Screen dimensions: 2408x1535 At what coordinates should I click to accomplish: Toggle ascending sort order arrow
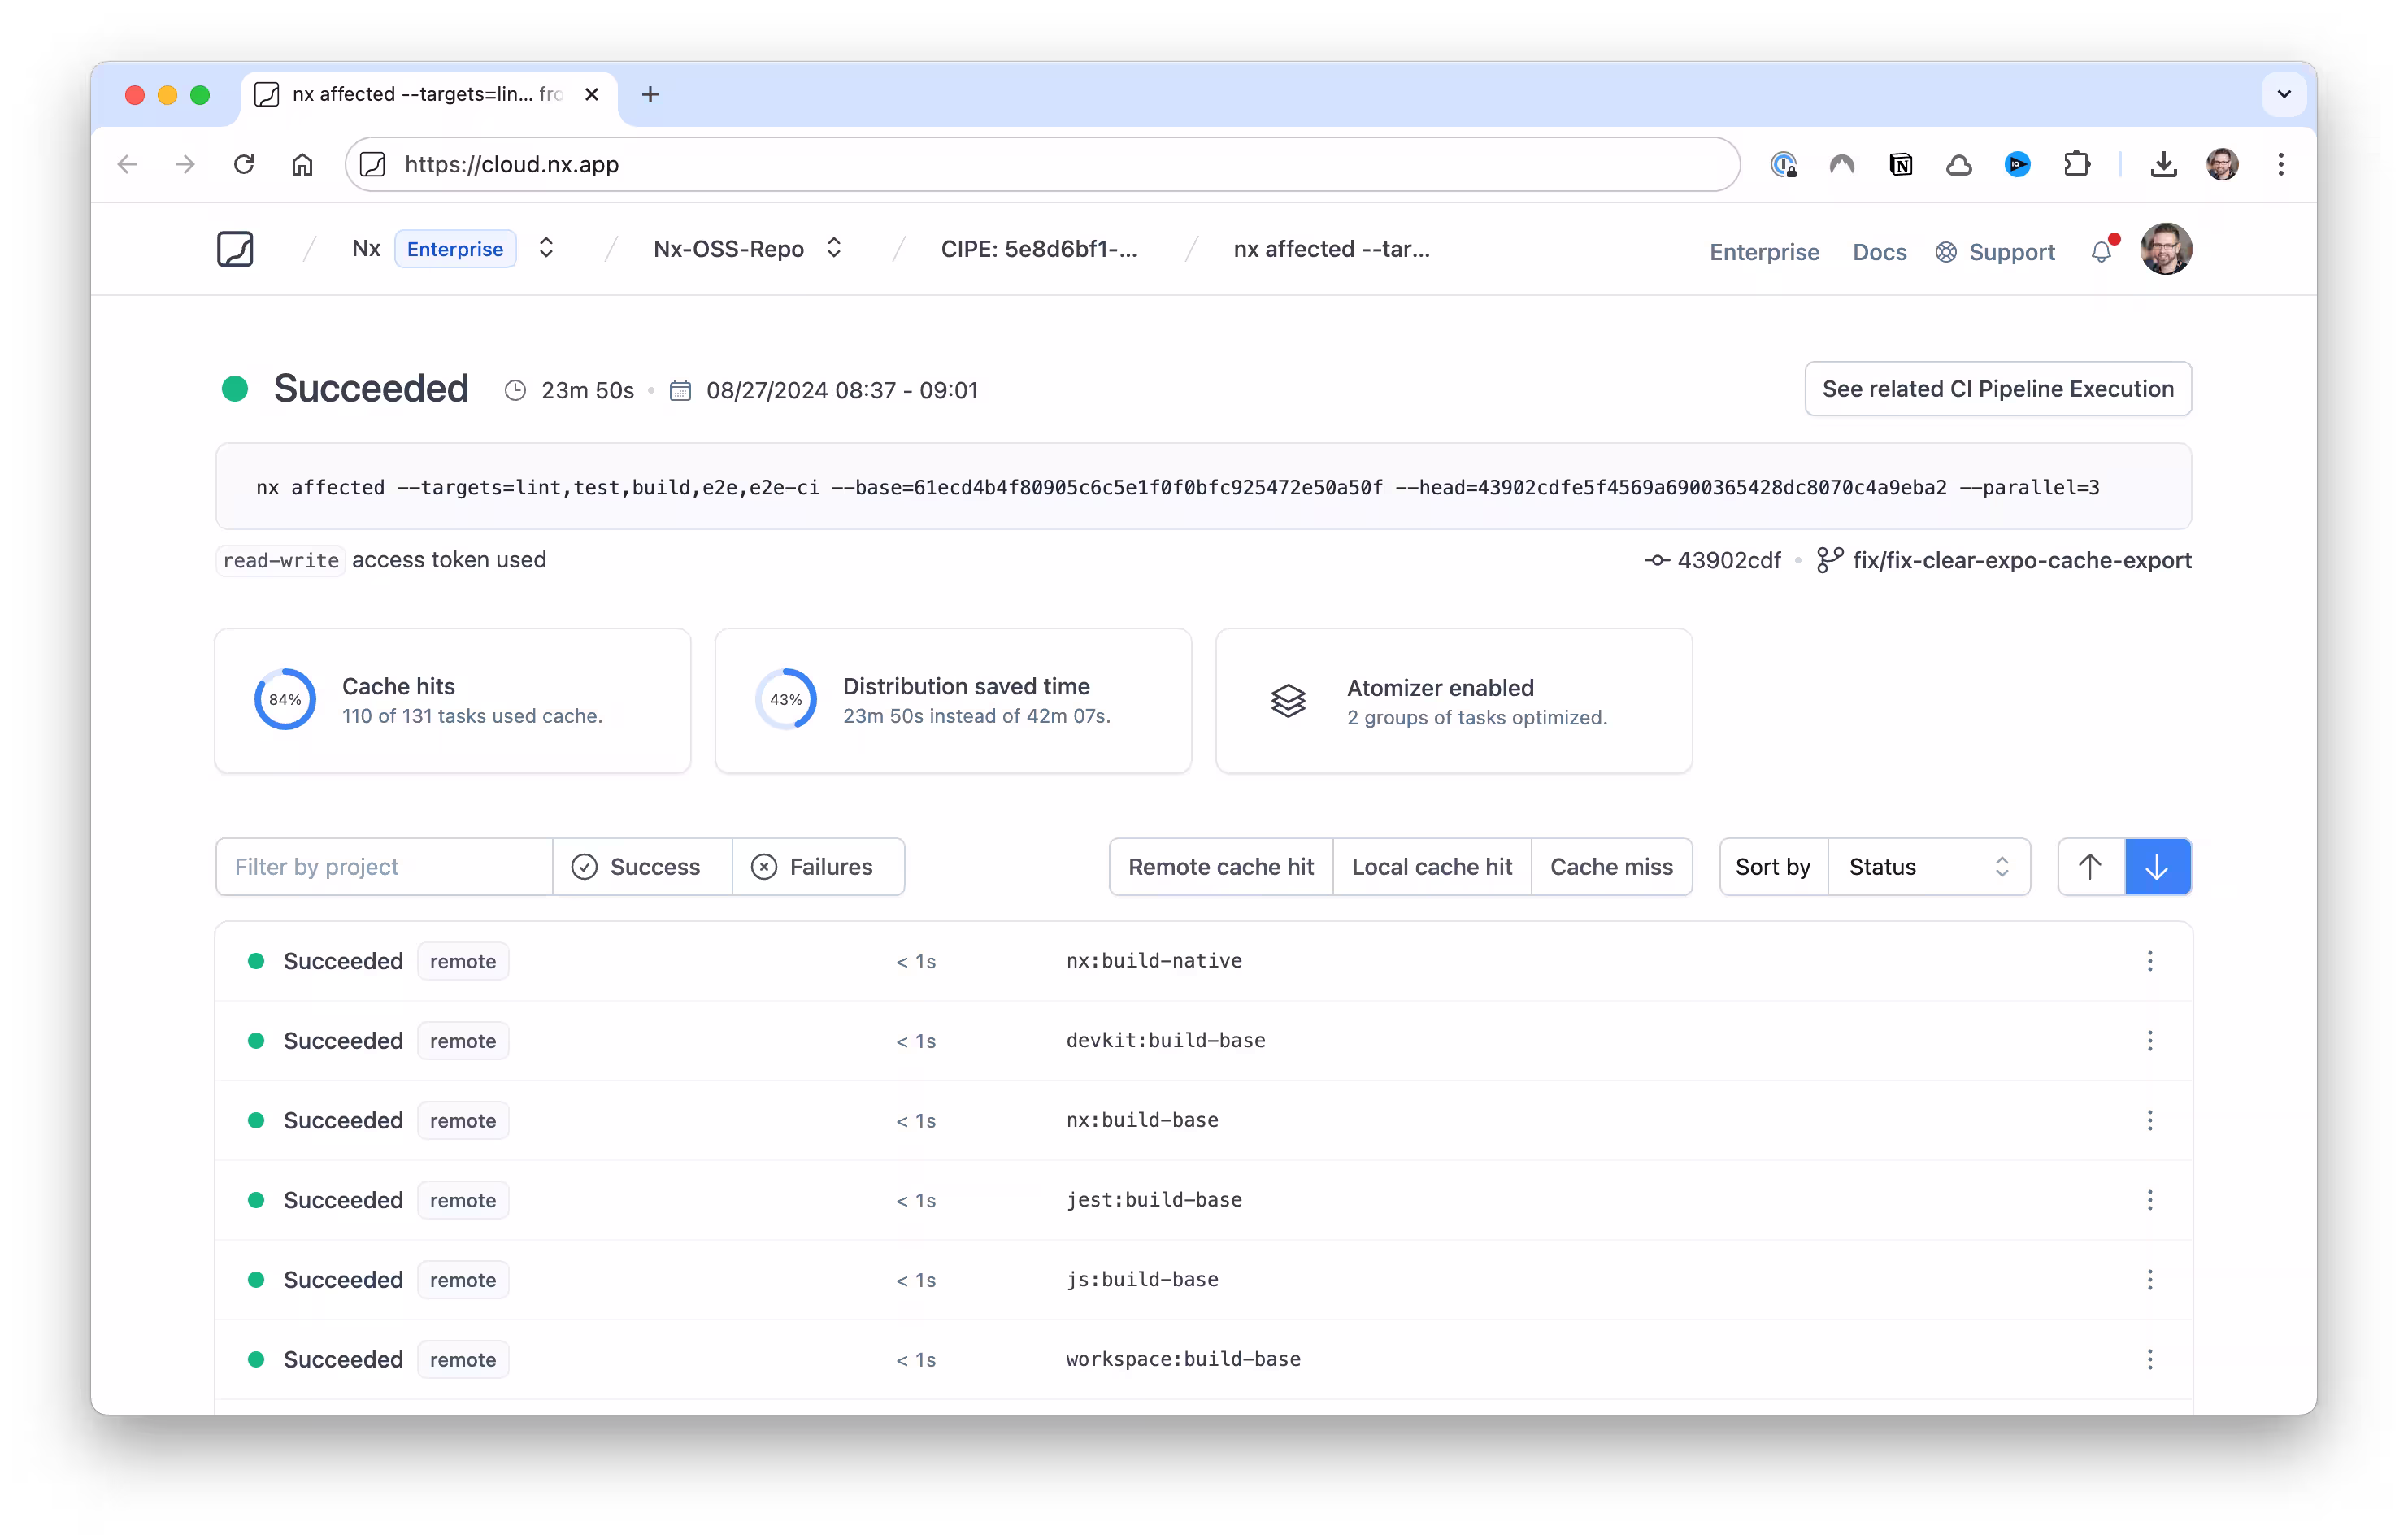(x=2091, y=866)
